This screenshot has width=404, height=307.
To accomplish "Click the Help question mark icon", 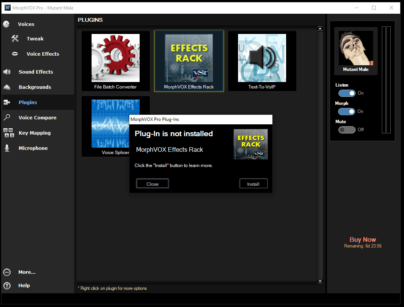I will 7,286.
